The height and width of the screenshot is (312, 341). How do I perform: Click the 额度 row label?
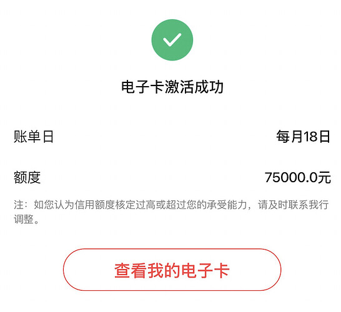pyautogui.click(x=27, y=177)
